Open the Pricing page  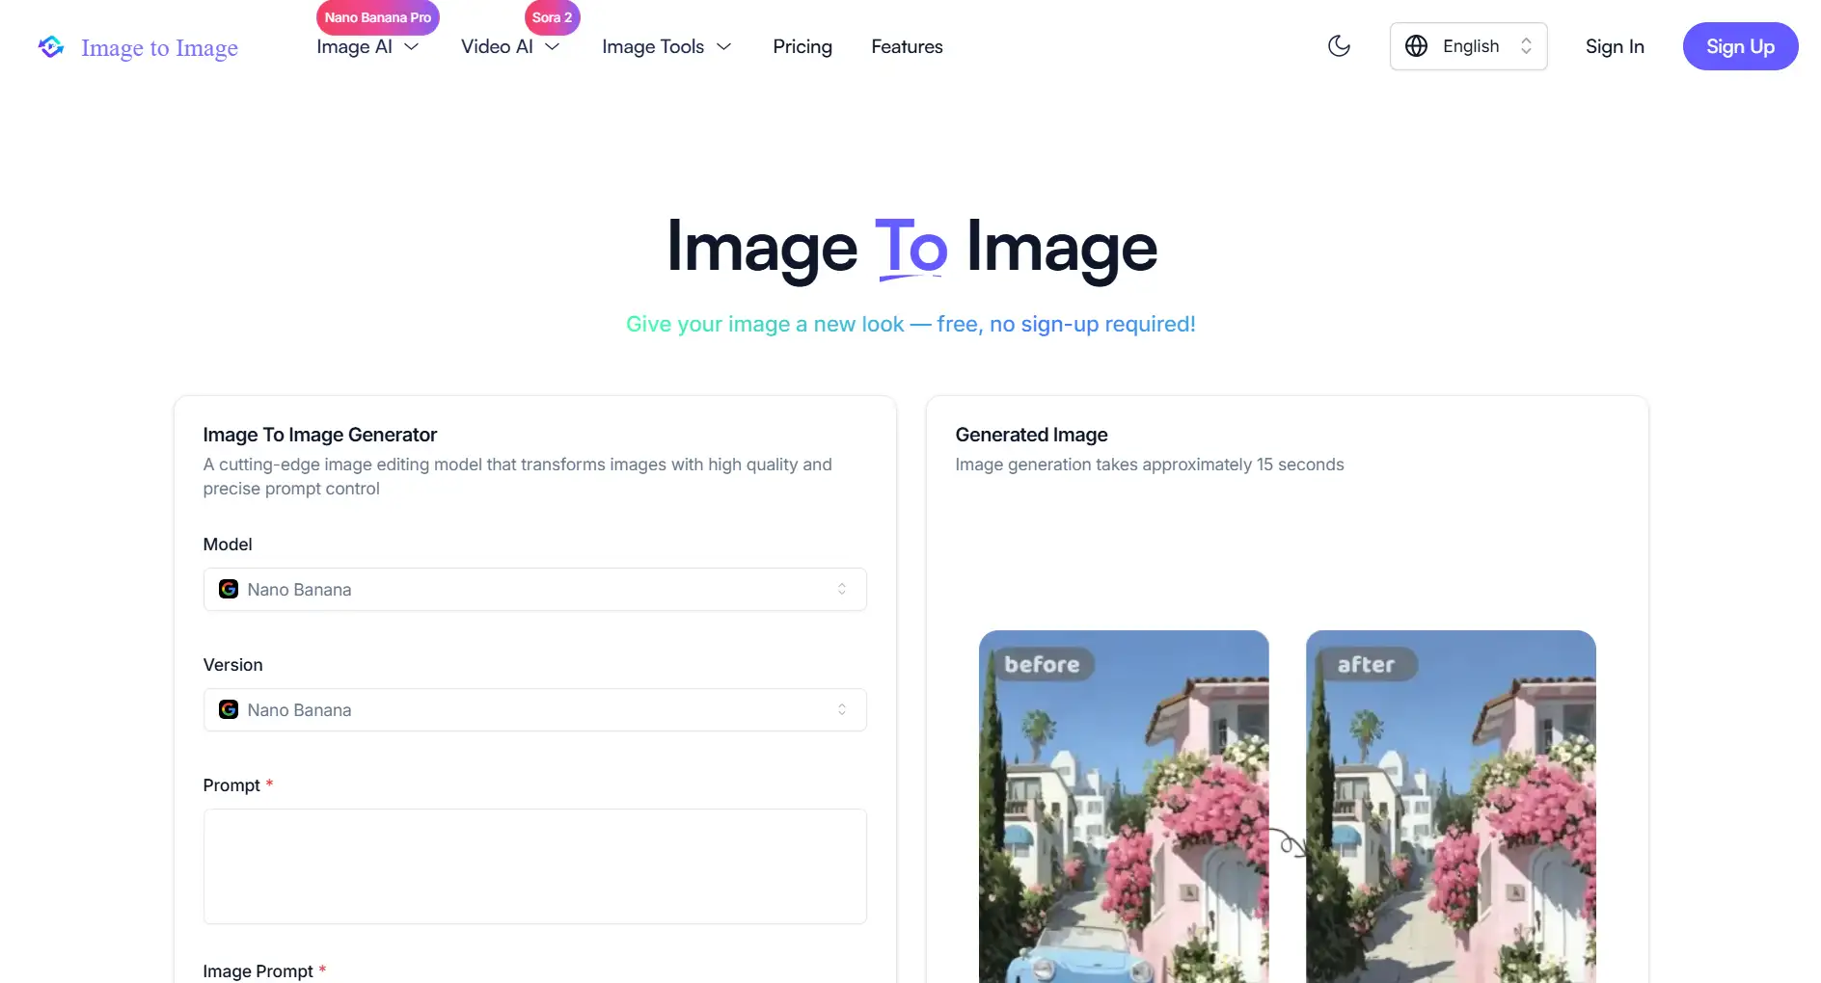[802, 46]
